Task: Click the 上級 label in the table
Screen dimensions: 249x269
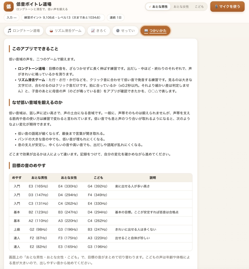Action: [17, 229]
